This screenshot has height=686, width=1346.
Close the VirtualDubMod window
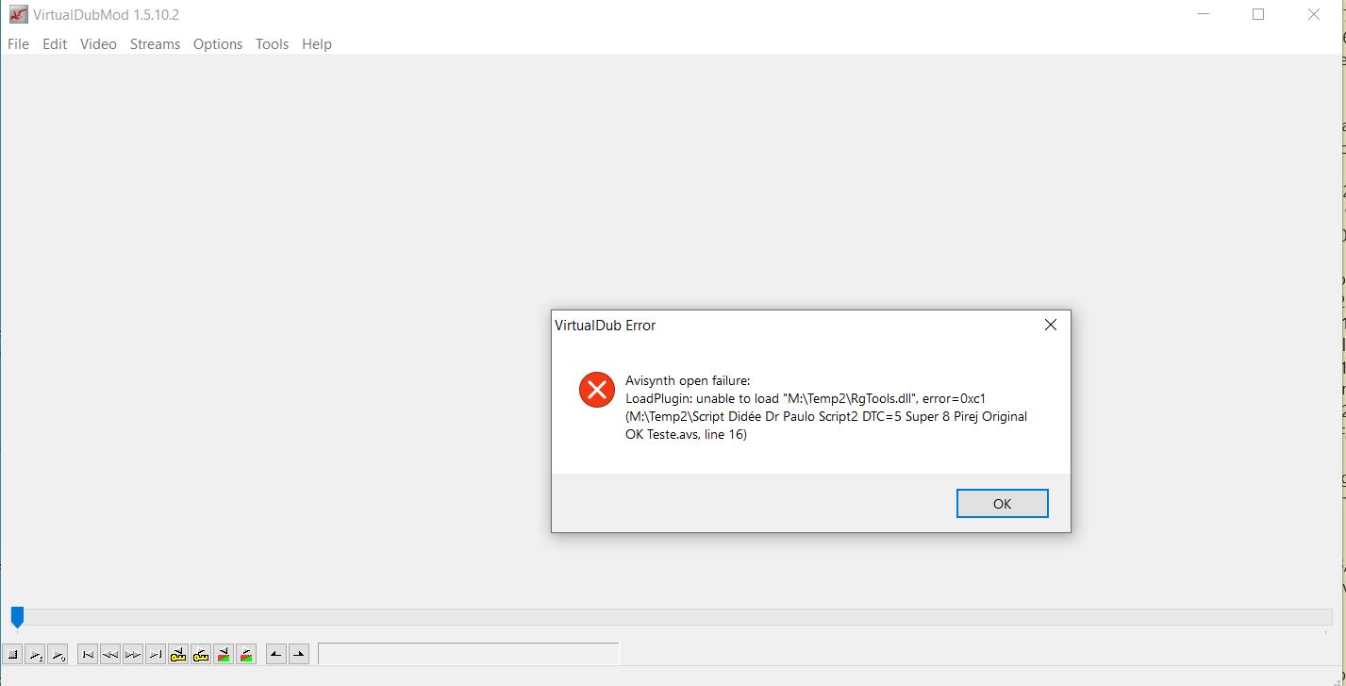point(1313,15)
